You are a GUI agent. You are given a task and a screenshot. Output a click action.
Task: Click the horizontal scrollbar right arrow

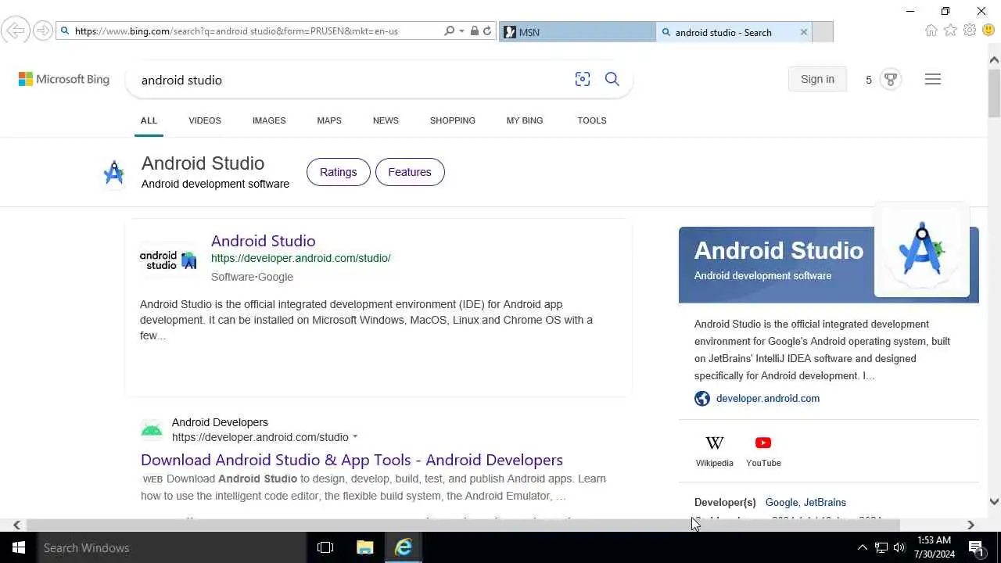[971, 525]
